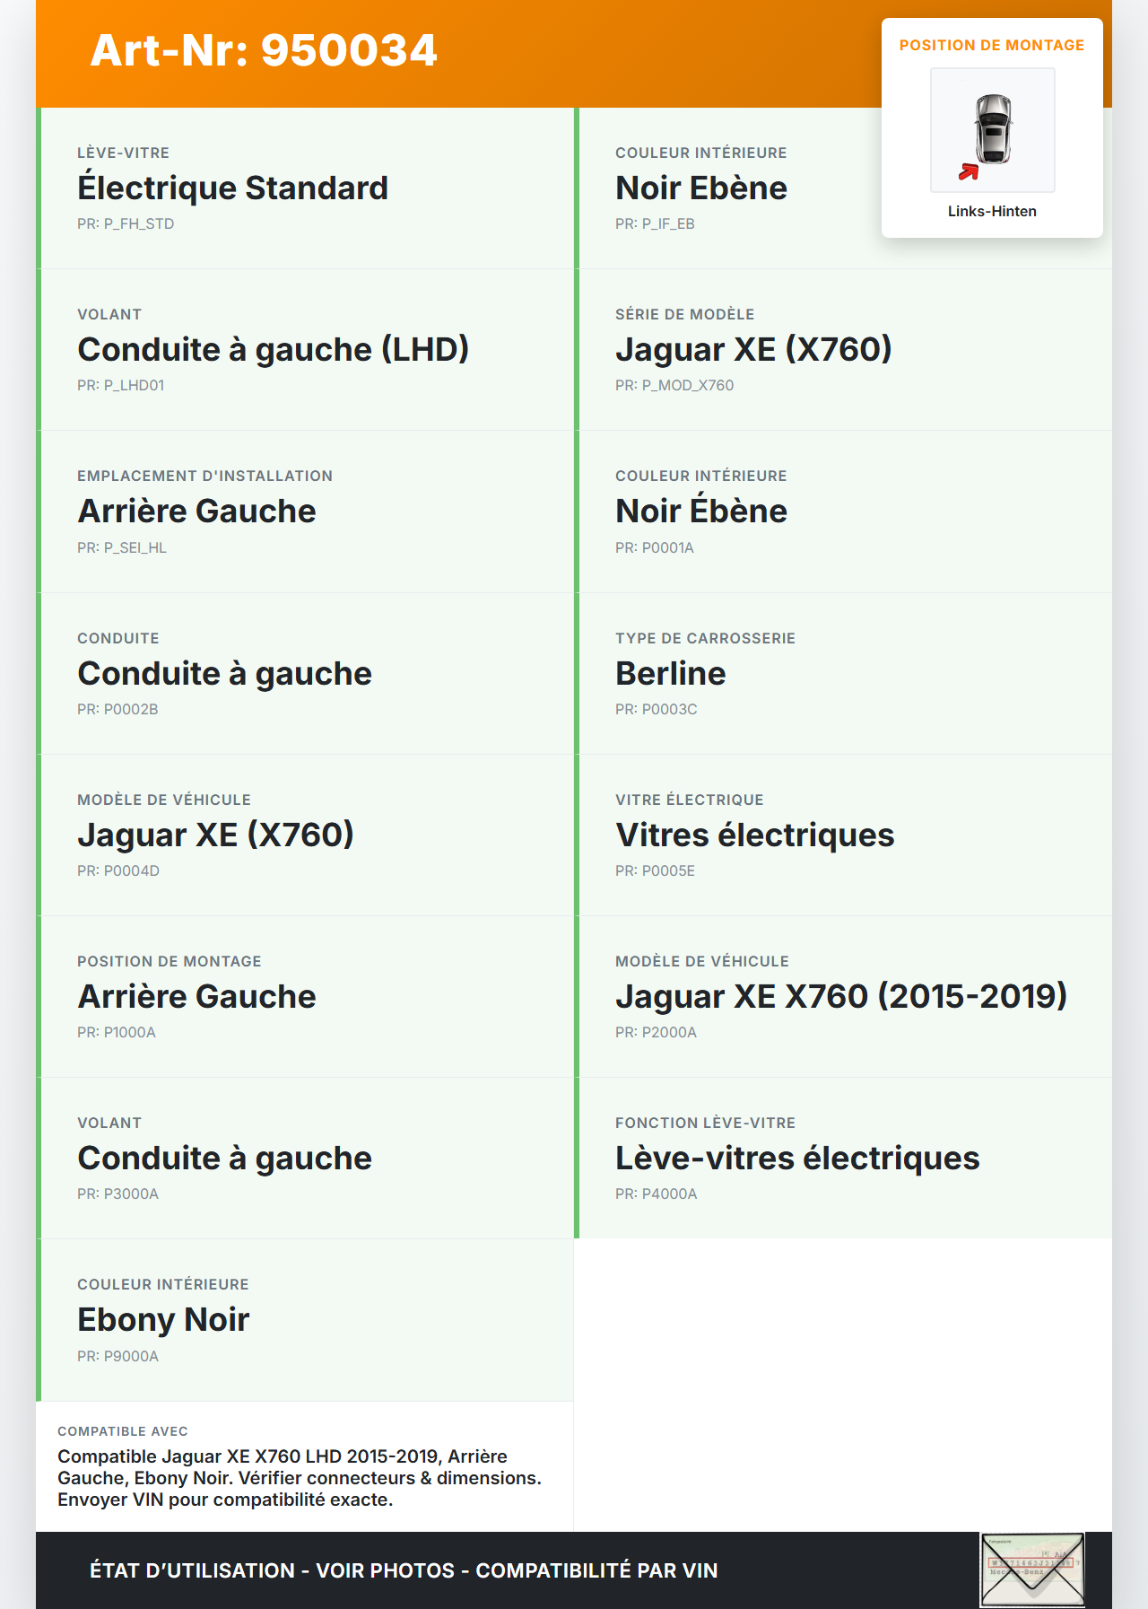Image resolution: width=1148 pixels, height=1609 pixels.
Task: Click the red arrow on car diagram
Action: tap(969, 171)
